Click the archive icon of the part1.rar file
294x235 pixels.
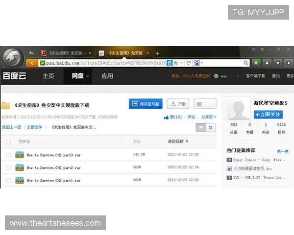(x=20, y=180)
